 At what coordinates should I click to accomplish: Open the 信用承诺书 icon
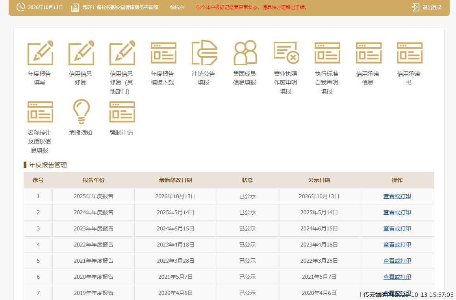(410, 53)
